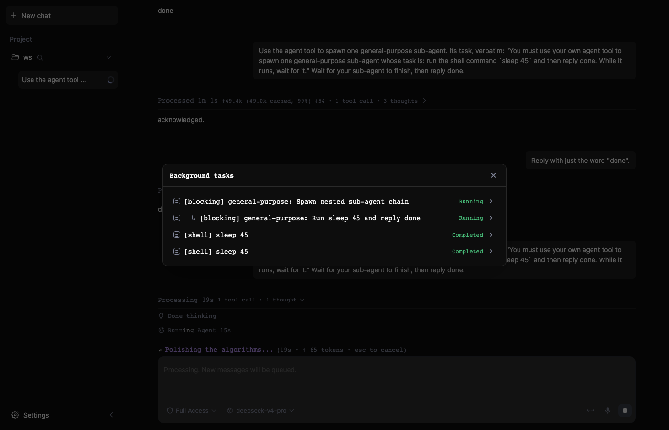
Task: Click the Settings gear icon
Action: point(15,415)
